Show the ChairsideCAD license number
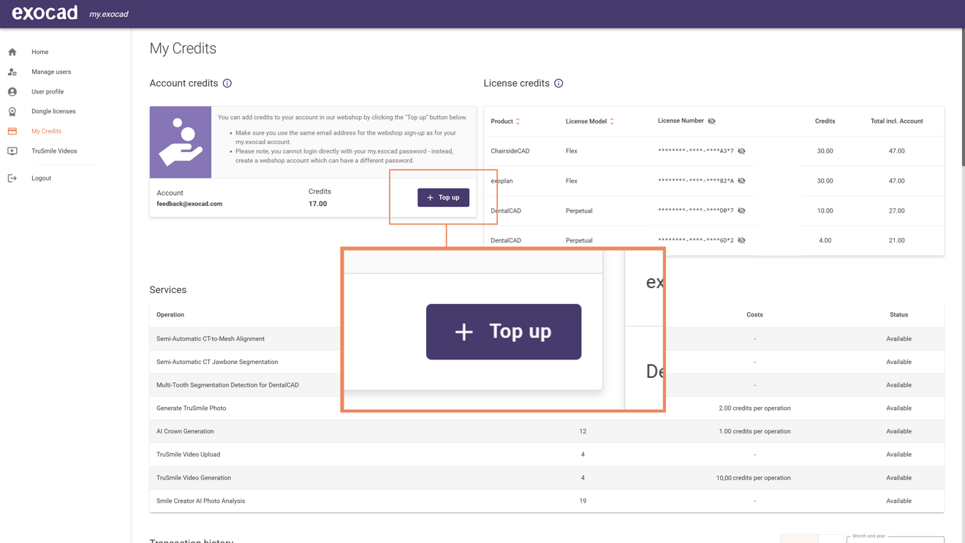Viewport: 965px width, 543px height. coord(742,151)
